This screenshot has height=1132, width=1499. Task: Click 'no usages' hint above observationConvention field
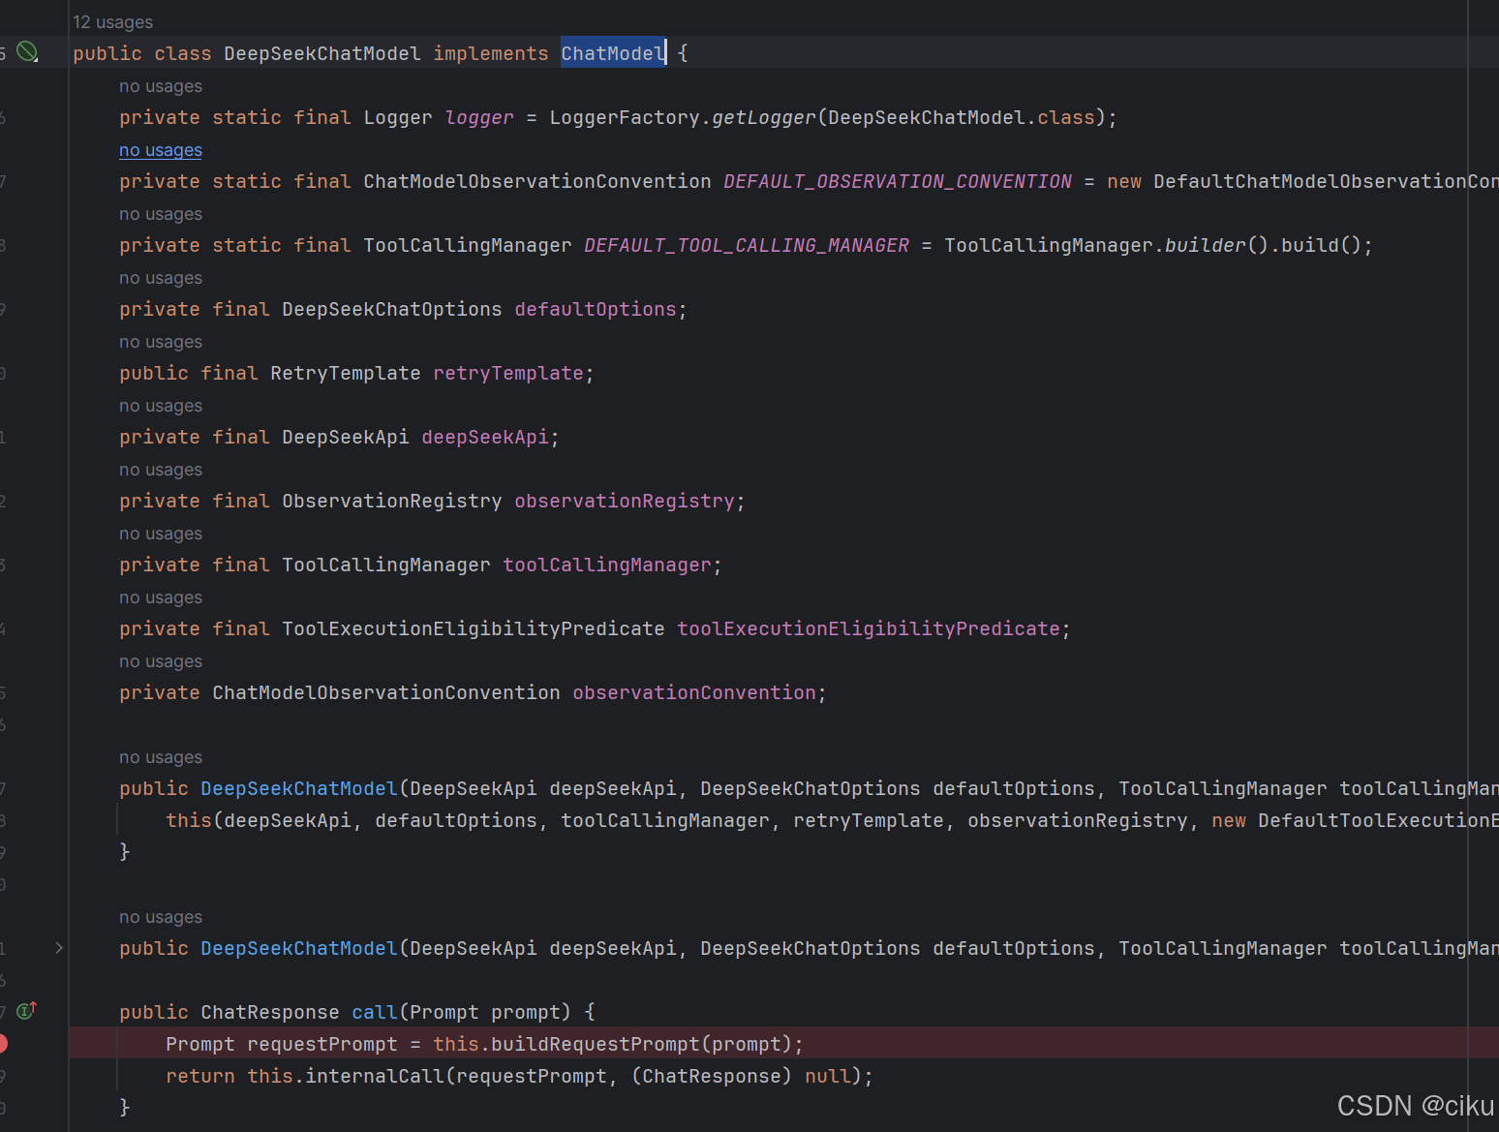pyautogui.click(x=161, y=661)
